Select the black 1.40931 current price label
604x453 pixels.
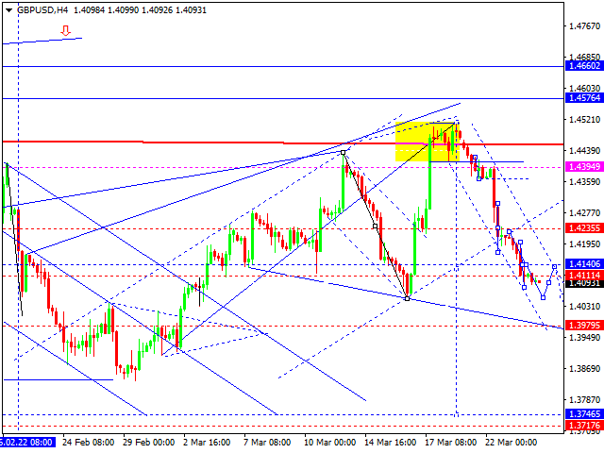click(584, 284)
